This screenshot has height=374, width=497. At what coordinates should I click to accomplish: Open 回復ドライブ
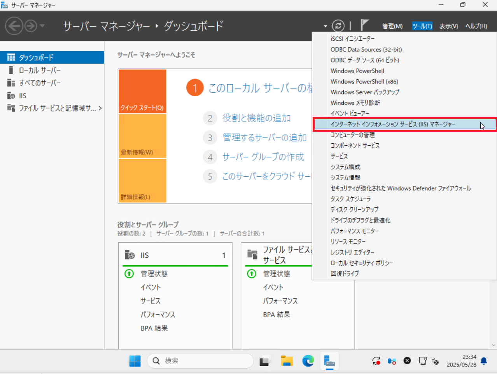pyautogui.click(x=404, y=274)
